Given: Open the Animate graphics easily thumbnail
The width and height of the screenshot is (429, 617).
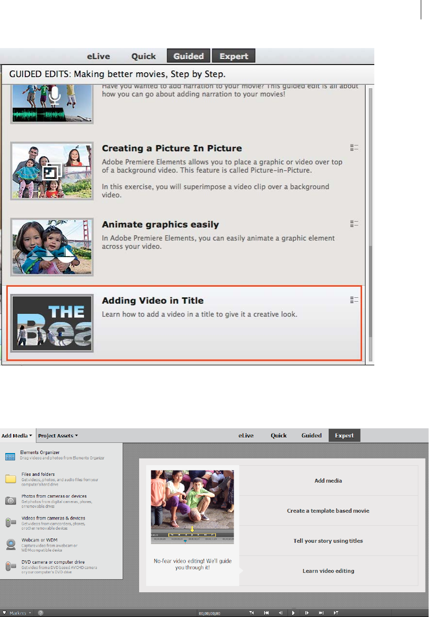Looking at the screenshot, I should tap(52, 247).
